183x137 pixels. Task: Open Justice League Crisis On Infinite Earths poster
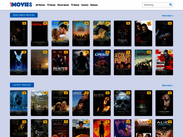coord(102,62)
